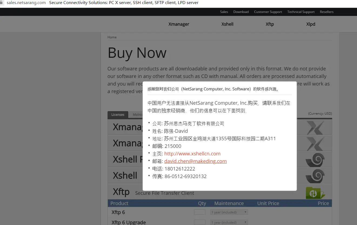Open the Xshell product menu
The height and width of the screenshot is (225, 357).
pyautogui.click(x=228, y=24)
